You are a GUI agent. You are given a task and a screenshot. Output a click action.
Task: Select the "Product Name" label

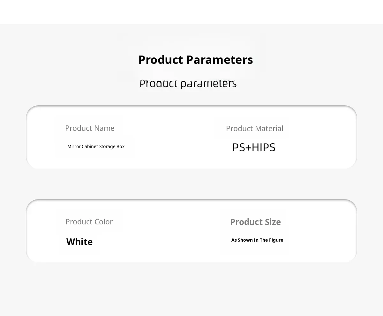(x=90, y=128)
